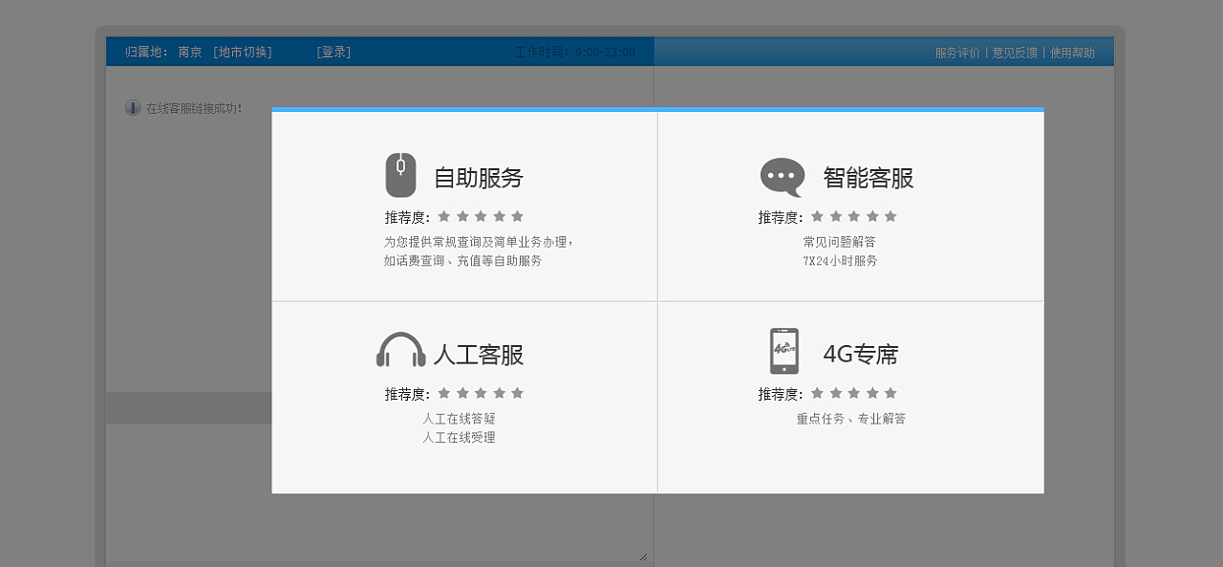The width and height of the screenshot is (1223, 567).
Task: Click the headphones icon for 人工客服
Action: pos(401,350)
